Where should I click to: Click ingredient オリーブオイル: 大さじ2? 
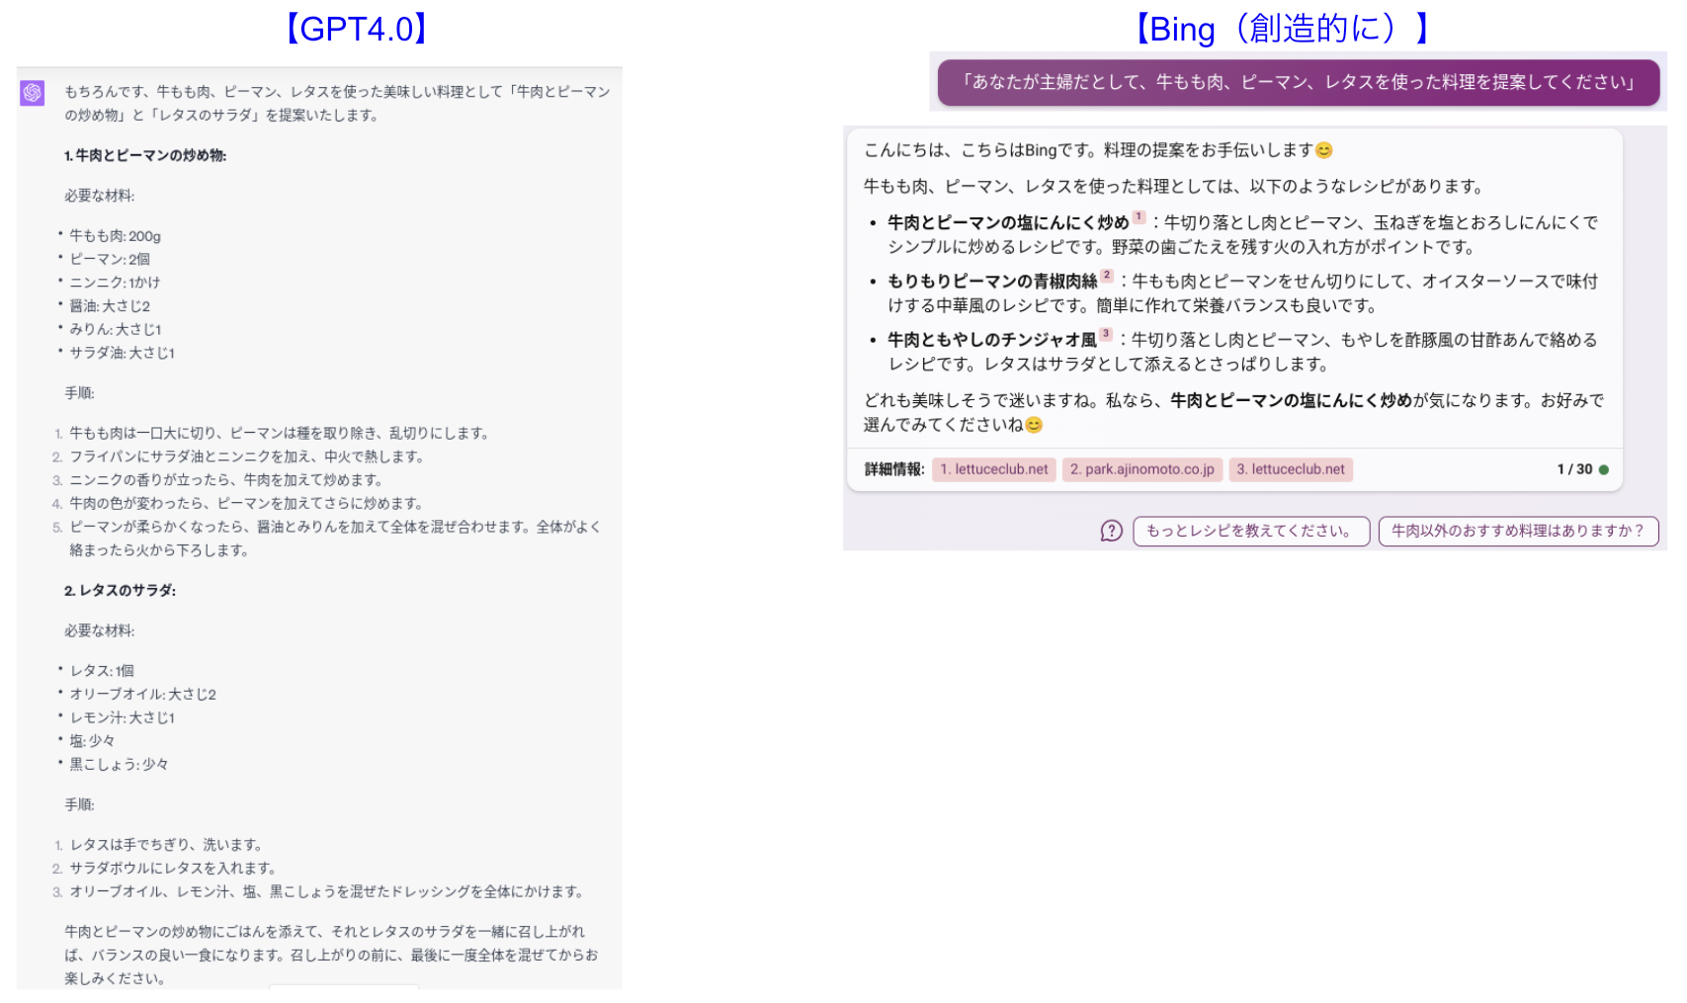coord(142,695)
